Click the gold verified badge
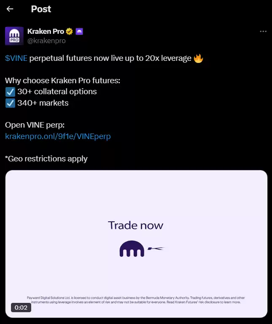272x324 pixels. pyautogui.click(x=69, y=31)
